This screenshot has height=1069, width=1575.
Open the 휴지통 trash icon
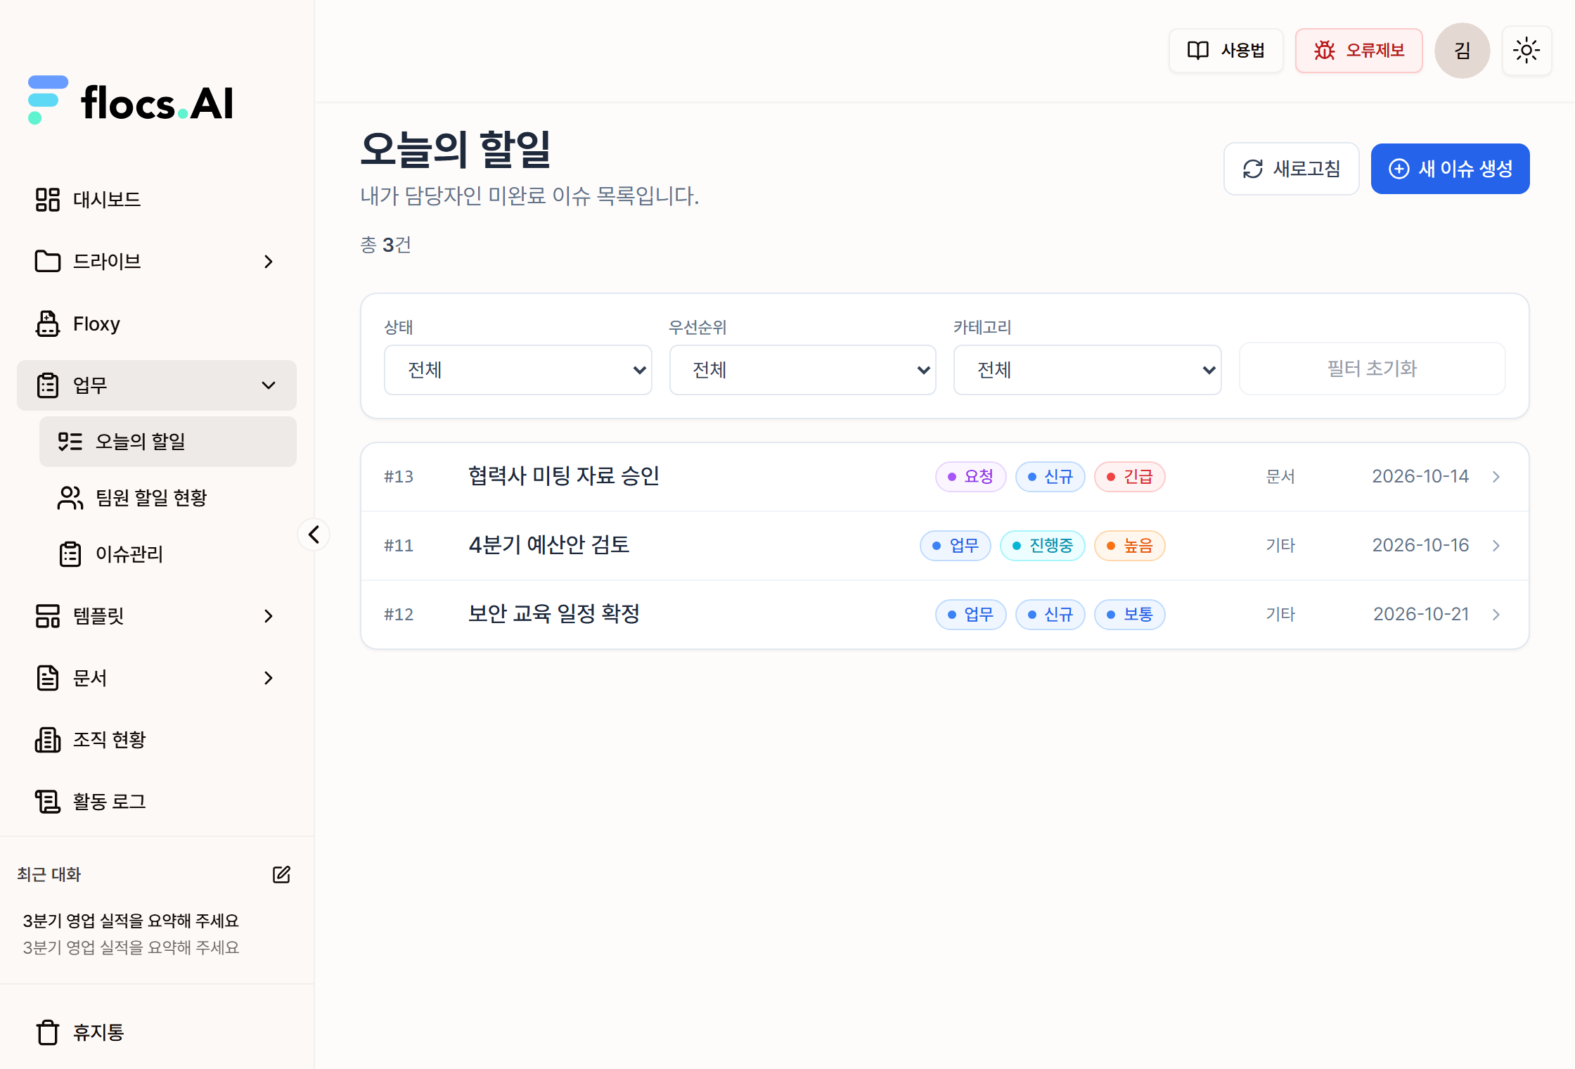48,1032
